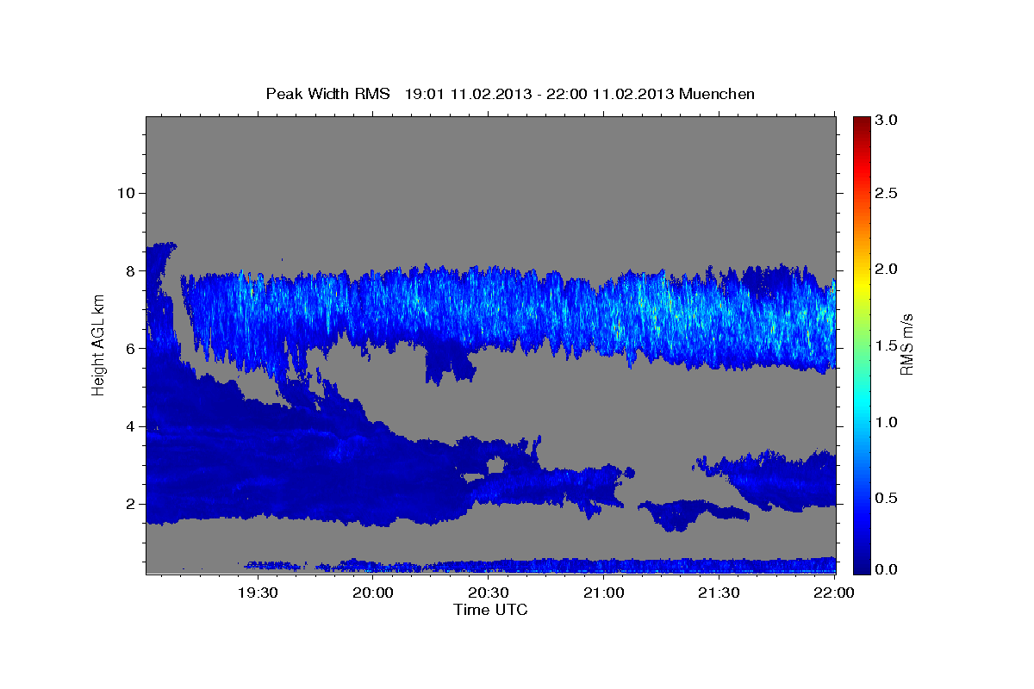Click the height axis label 6
The image size is (1034, 689).
[129, 348]
